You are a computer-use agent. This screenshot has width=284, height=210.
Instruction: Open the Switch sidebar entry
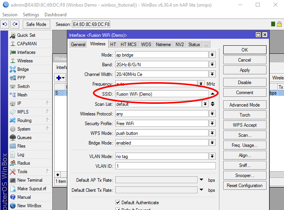[x=30, y=86]
